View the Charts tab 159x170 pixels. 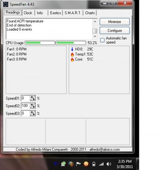[x=90, y=13]
